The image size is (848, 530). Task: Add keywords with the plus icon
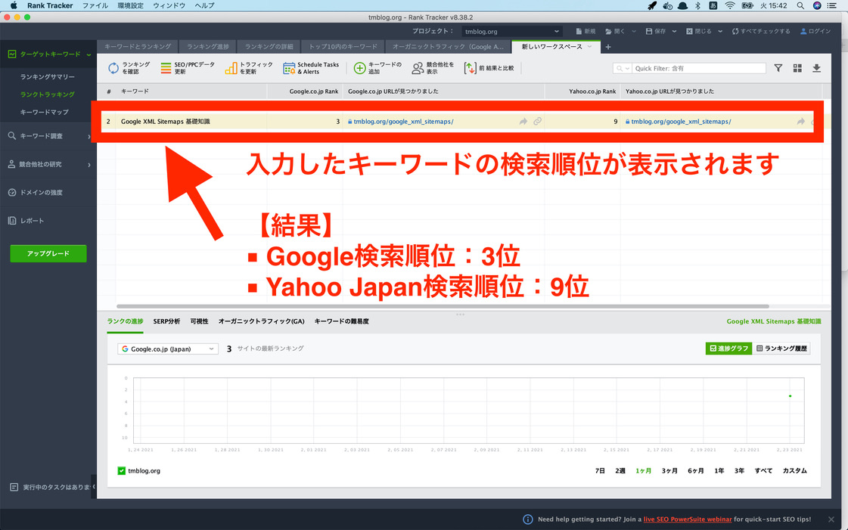click(359, 68)
